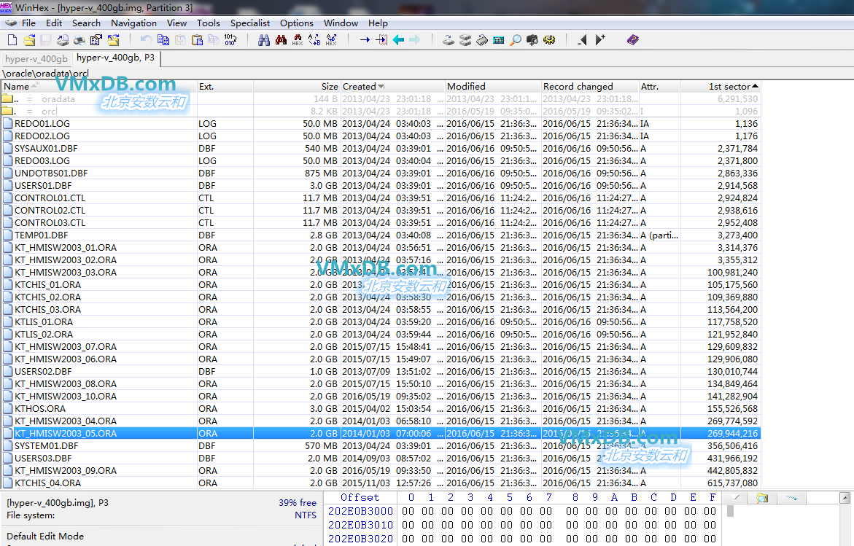Select the TEMP01.DBF file
854x546 pixels.
tap(42, 235)
